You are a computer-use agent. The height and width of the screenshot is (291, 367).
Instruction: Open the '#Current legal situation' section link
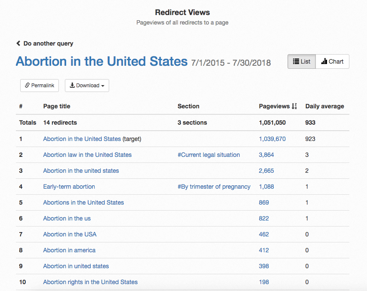209,155
